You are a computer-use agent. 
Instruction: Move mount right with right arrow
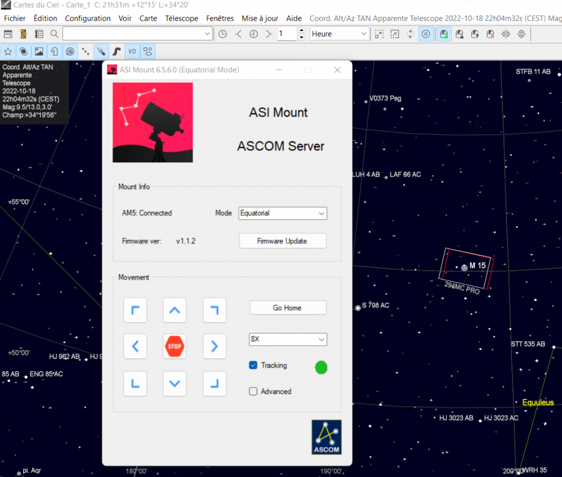(214, 346)
